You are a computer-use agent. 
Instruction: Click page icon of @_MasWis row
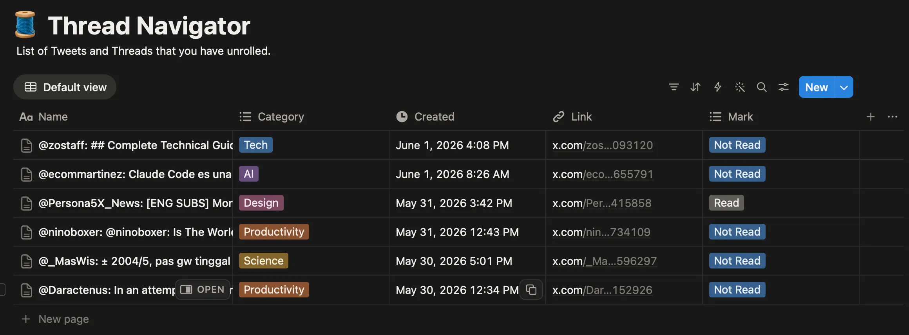coord(26,261)
